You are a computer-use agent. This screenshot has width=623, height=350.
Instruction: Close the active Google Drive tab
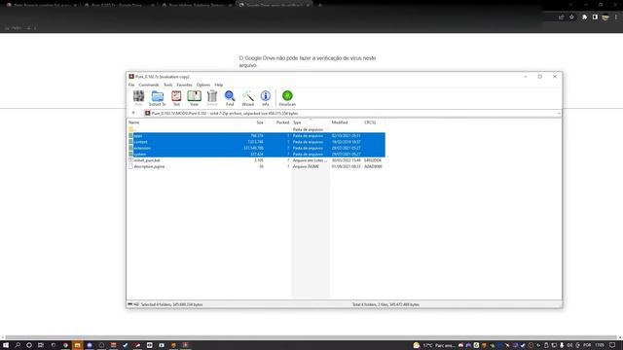click(x=308, y=6)
